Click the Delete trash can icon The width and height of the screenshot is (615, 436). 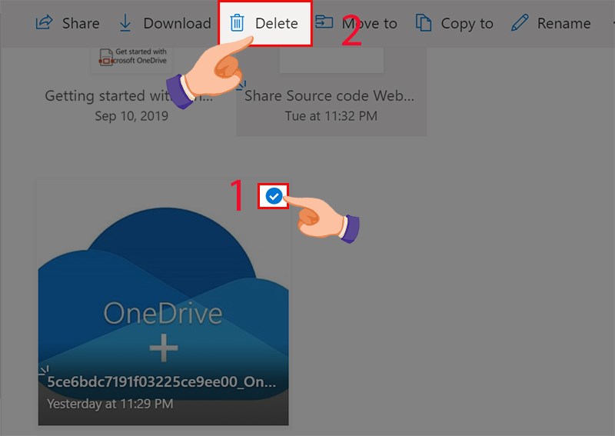237,23
